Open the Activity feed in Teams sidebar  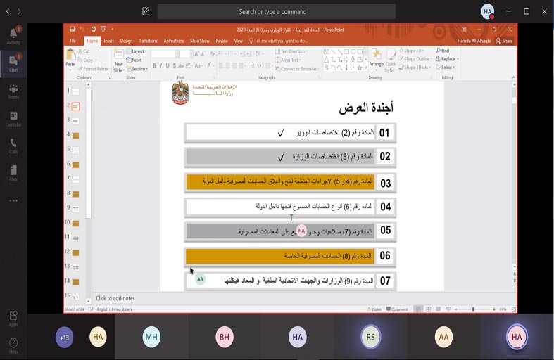13,35
